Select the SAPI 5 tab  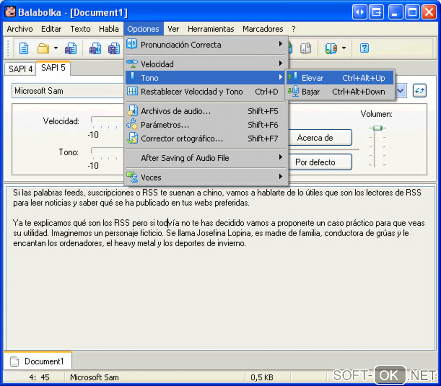coord(53,68)
